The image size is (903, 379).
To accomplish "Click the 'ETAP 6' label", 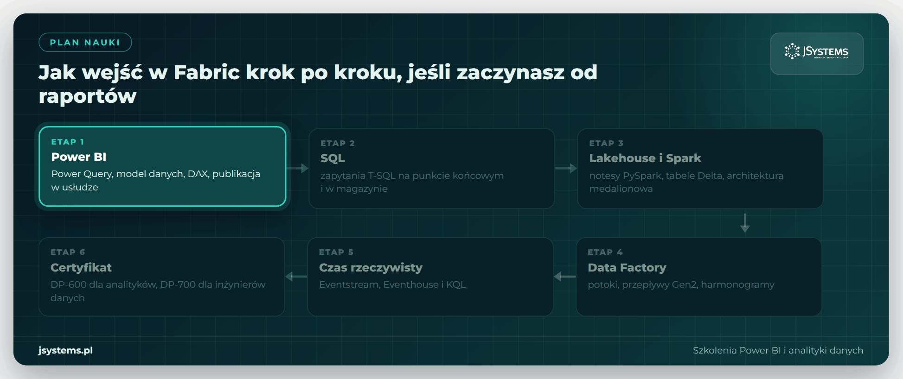I will (68, 252).
